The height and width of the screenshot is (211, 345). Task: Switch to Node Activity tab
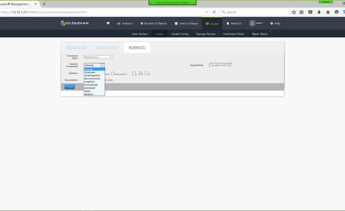pos(107,47)
